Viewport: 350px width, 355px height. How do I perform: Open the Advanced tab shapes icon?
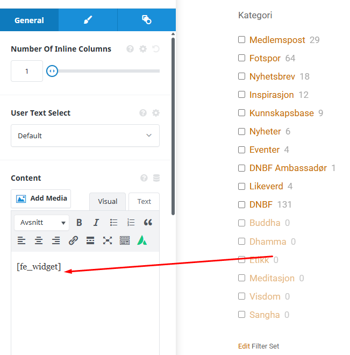[x=147, y=20]
